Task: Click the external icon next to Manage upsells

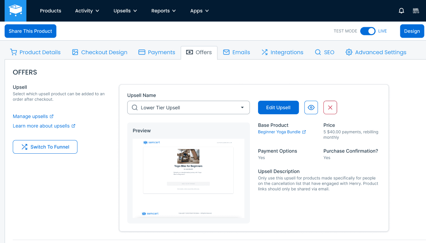Action: click(52, 116)
